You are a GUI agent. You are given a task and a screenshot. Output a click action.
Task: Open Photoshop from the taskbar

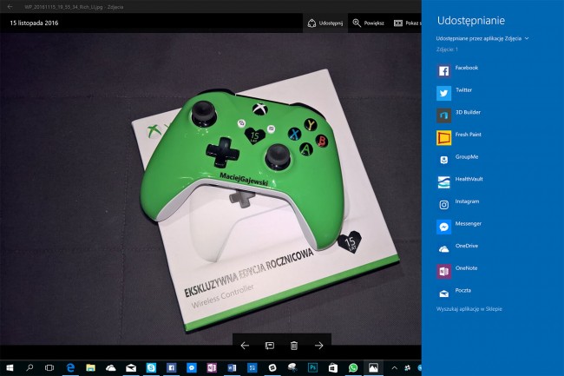tap(312, 367)
